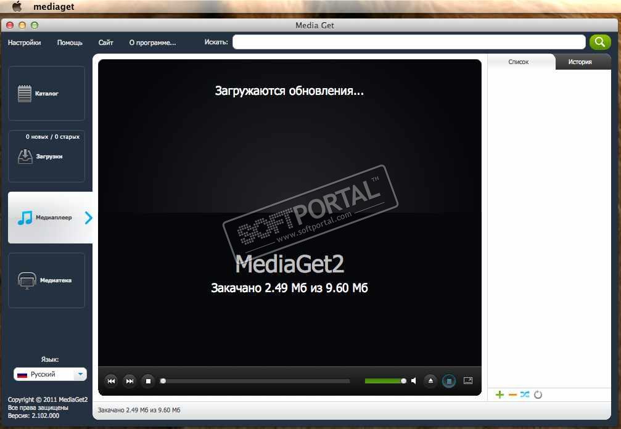Toggle shuffle in playlist
621x429 pixels.
point(525,394)
